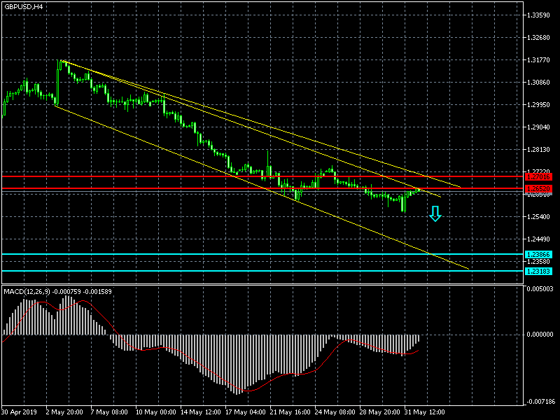Click the MACD 0.005003 scale value
The width and height of the screenshot is (560, 420).
tap(540, 288)
